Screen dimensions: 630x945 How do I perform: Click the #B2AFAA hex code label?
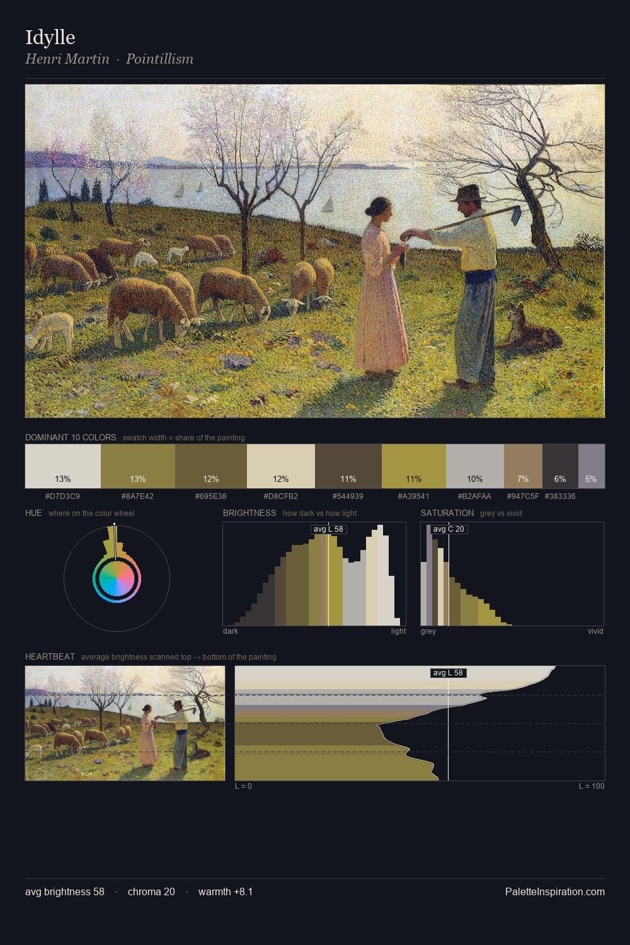(x=474, y=496)
